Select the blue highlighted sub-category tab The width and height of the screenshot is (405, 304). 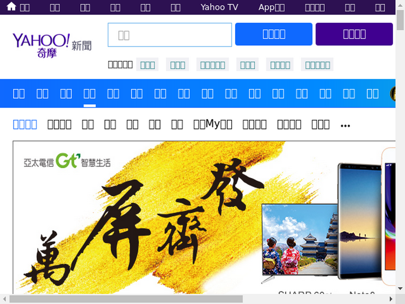click(25, 124)
